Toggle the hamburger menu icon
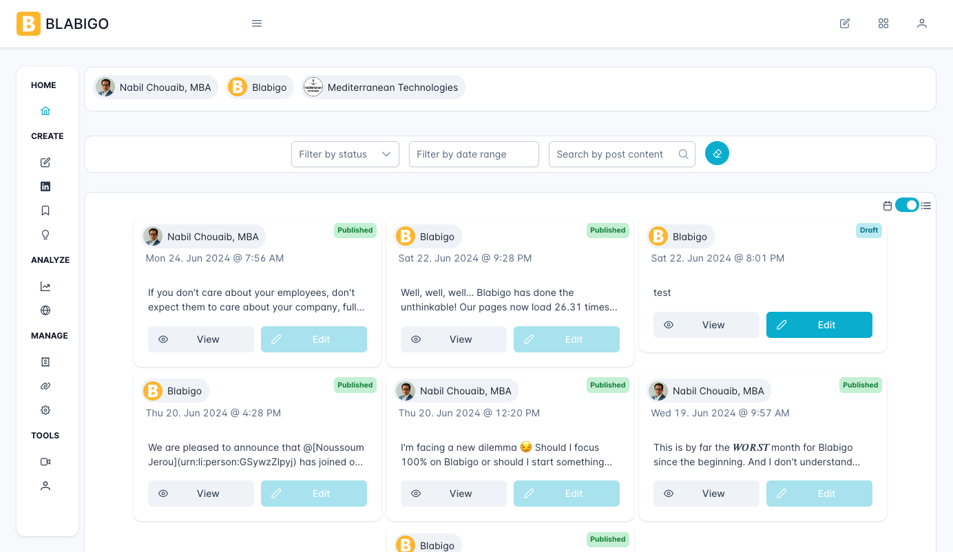Image resolution: width=953 pixels, height=552 pixels. (257, 23)
